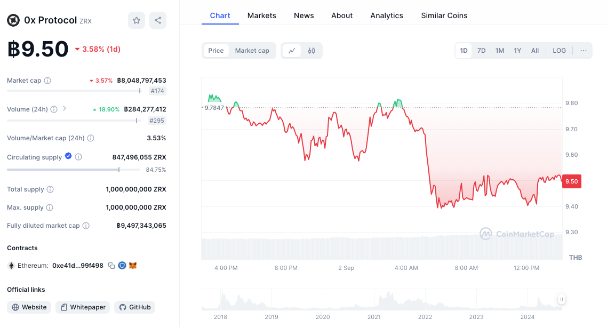Open the official Website link

[29, 307]
